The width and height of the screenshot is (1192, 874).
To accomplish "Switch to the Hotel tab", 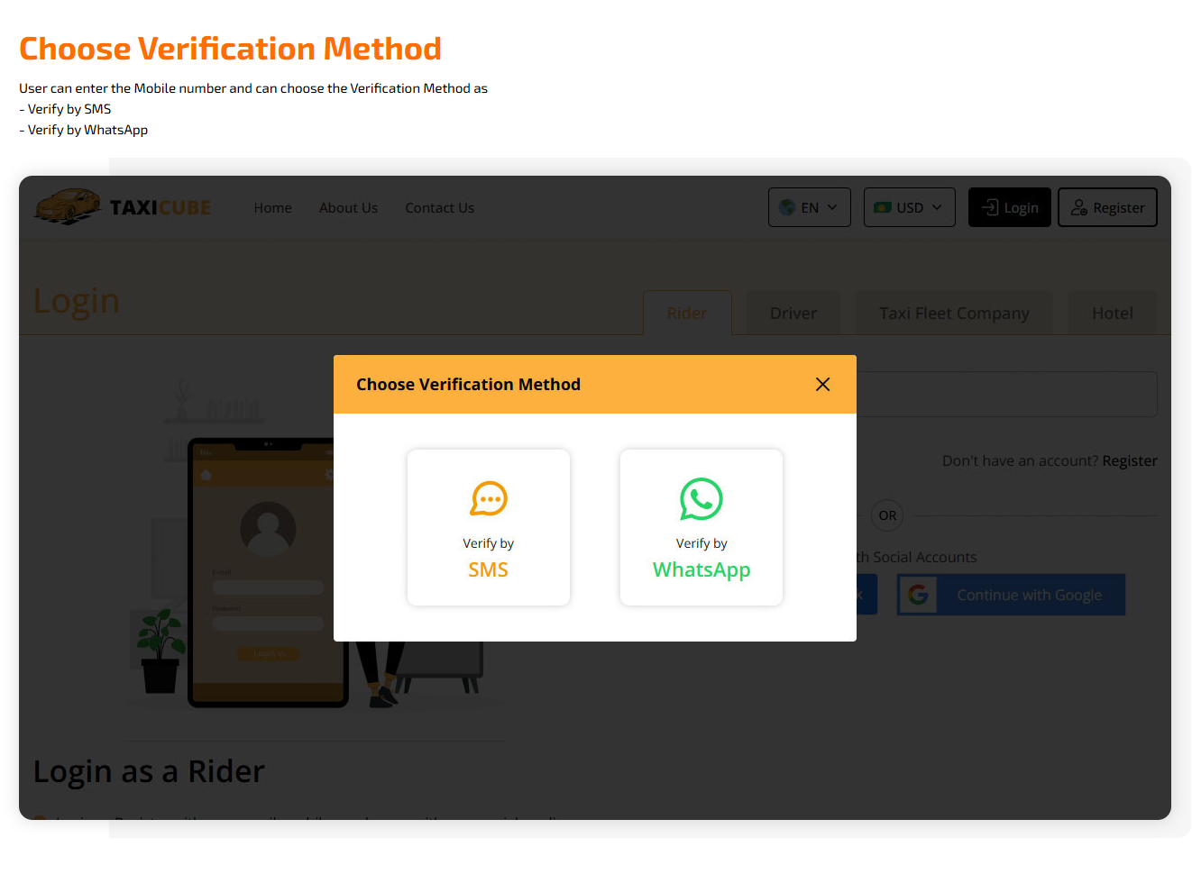I will coord(1113,314).
